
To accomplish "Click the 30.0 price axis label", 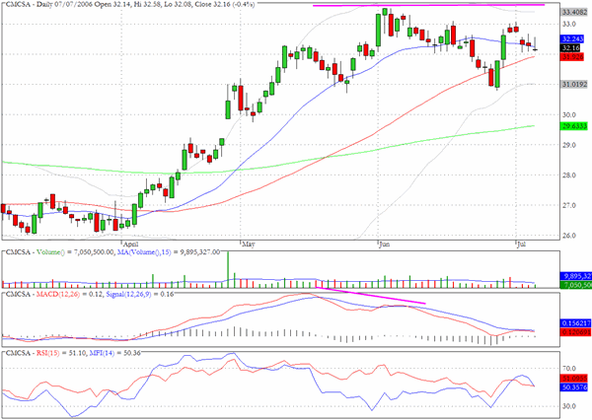I will (x=569, y=114).
